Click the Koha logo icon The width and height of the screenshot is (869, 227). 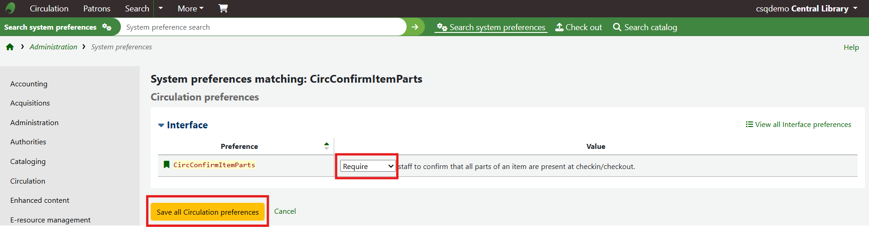click(10, 8)
